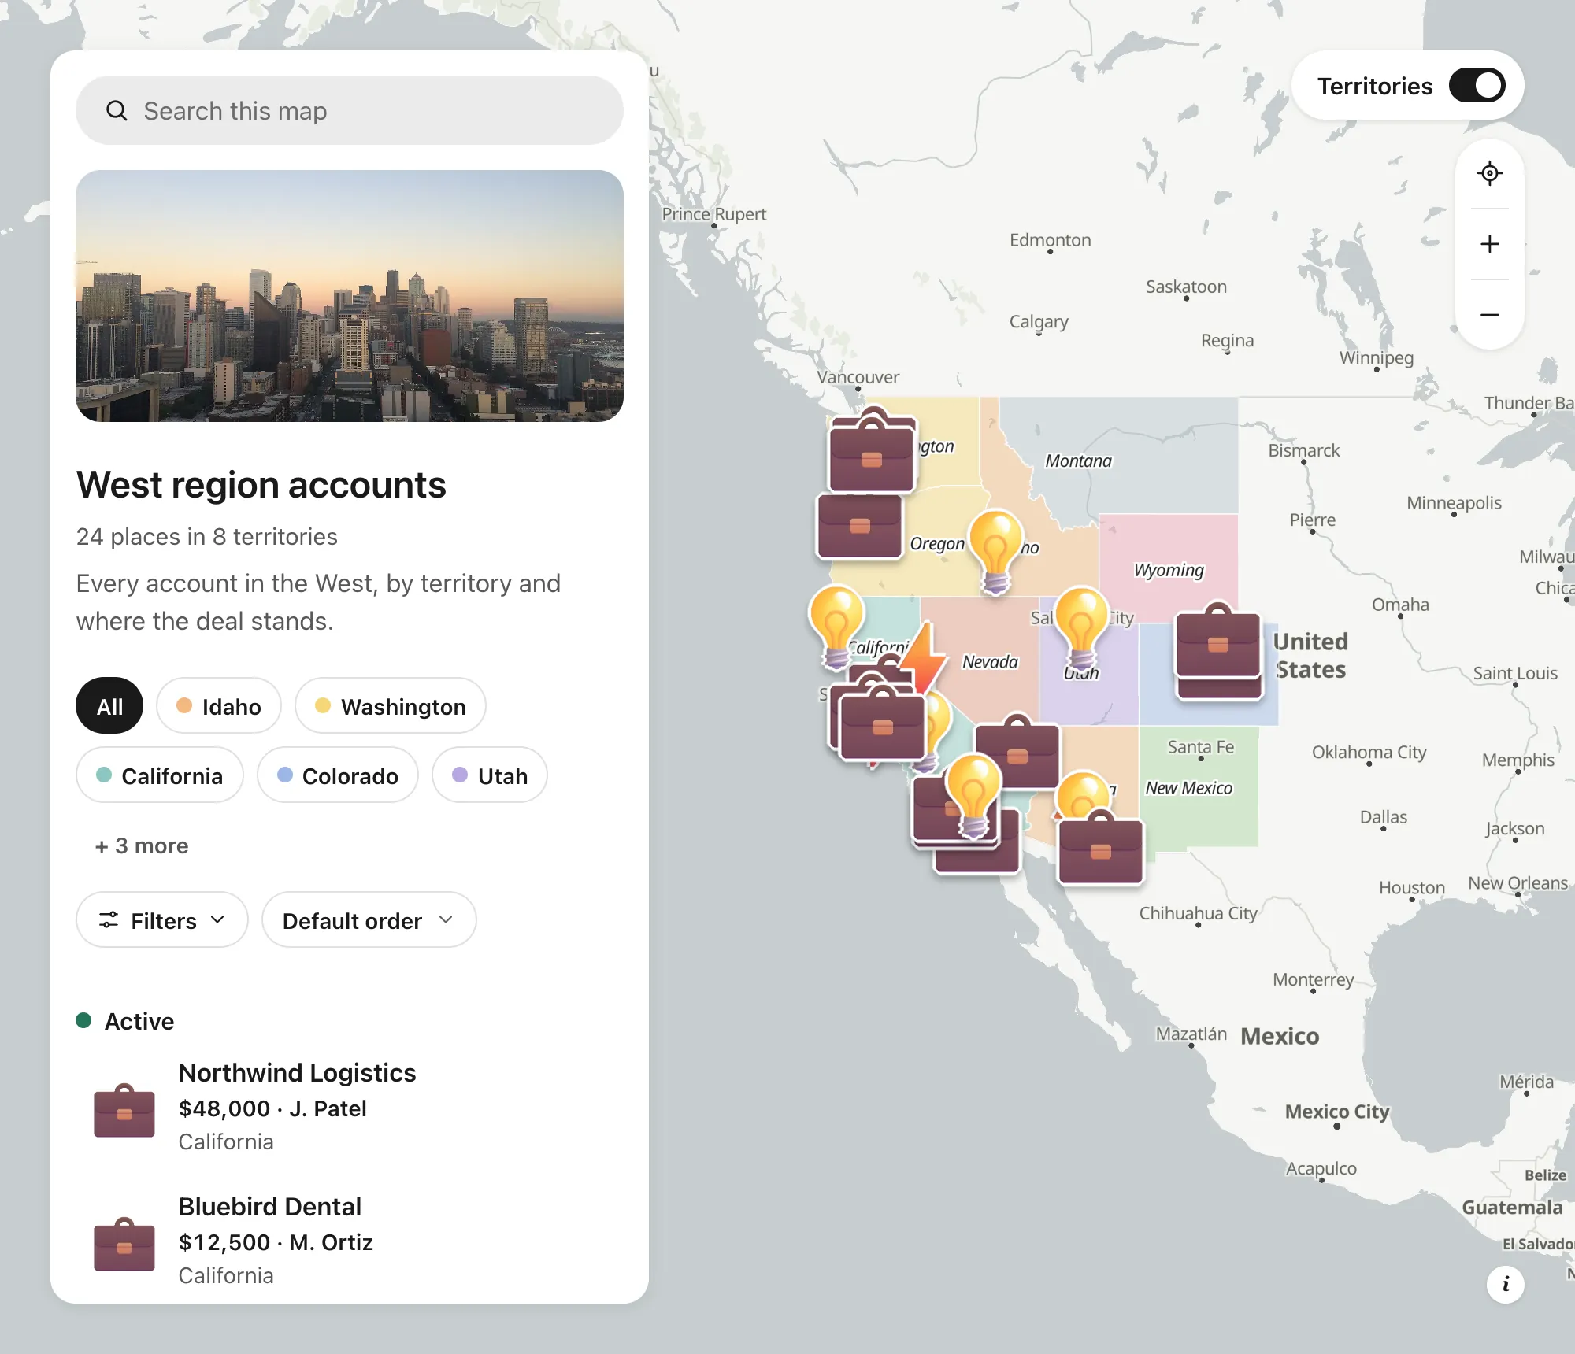Click the magnifier icon in search bar
The width and height of the screenshot is (1575, 1354).
117,110
